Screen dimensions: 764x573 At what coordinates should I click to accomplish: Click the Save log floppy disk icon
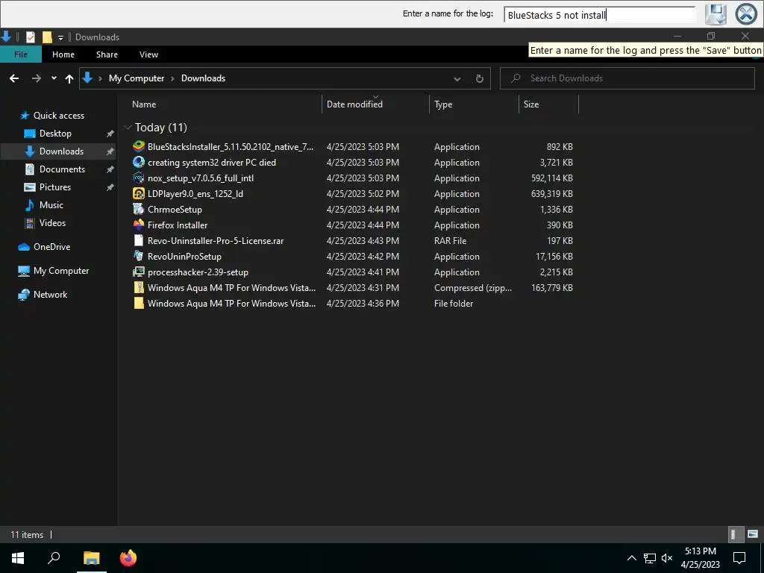716,14
